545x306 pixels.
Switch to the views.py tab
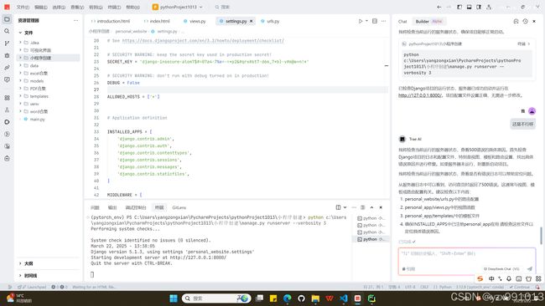tap(195, 21)
